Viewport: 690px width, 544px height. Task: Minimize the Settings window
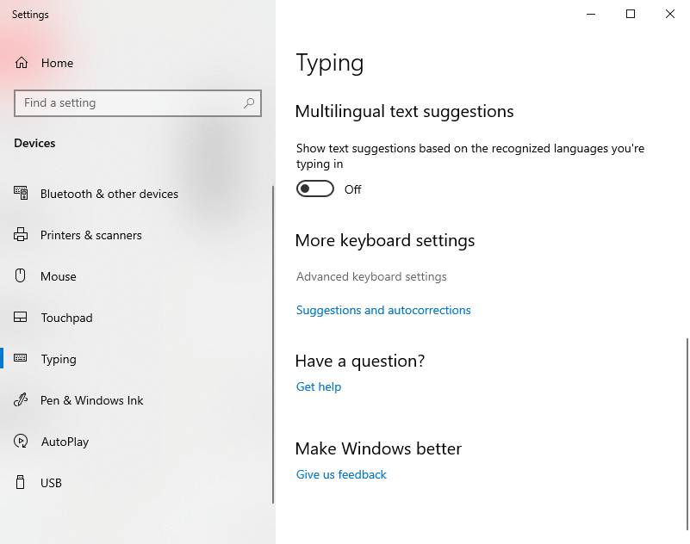(591, 14)
